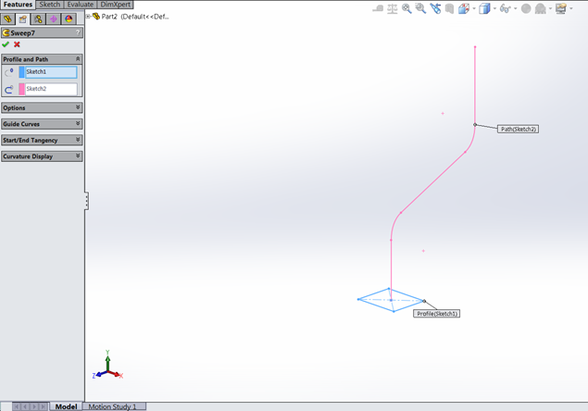Accept the sweep with green checkmark
This screenshot has height=411, width=588.
tap(6, 44)
